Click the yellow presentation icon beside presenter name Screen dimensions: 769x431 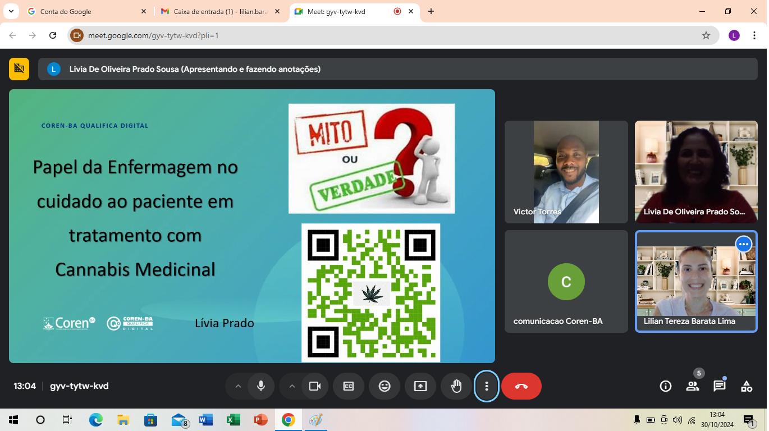click(19, 69)
